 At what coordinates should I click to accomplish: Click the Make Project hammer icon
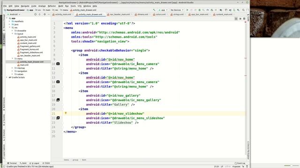(154, 10)
